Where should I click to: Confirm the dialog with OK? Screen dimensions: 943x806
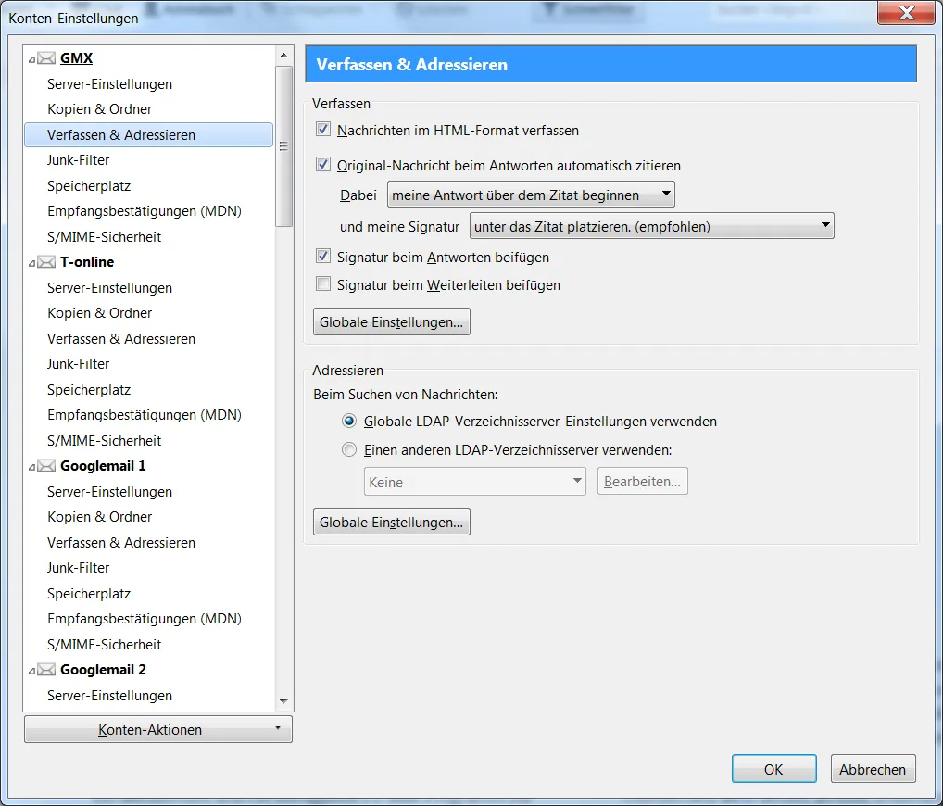[774, 769]
